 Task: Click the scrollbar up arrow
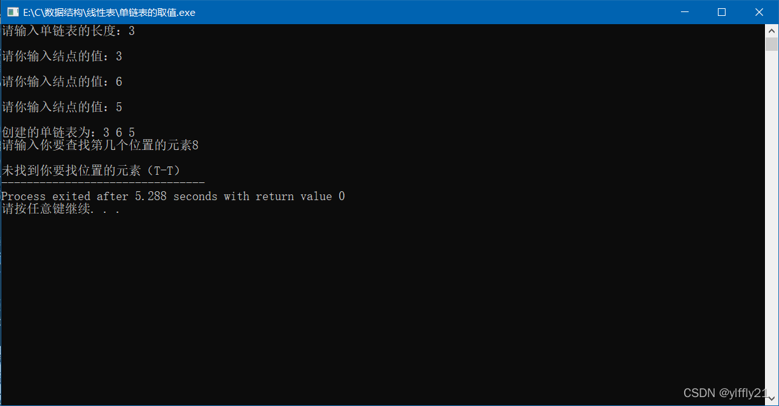[771, 30]
